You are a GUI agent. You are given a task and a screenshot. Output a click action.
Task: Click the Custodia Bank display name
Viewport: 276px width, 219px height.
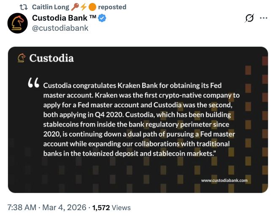coord(60,19)
